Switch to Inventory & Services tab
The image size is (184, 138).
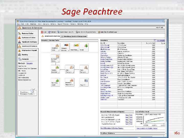(51, 36)
